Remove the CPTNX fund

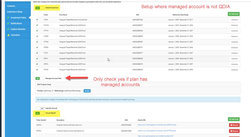[x=234, y=131]
